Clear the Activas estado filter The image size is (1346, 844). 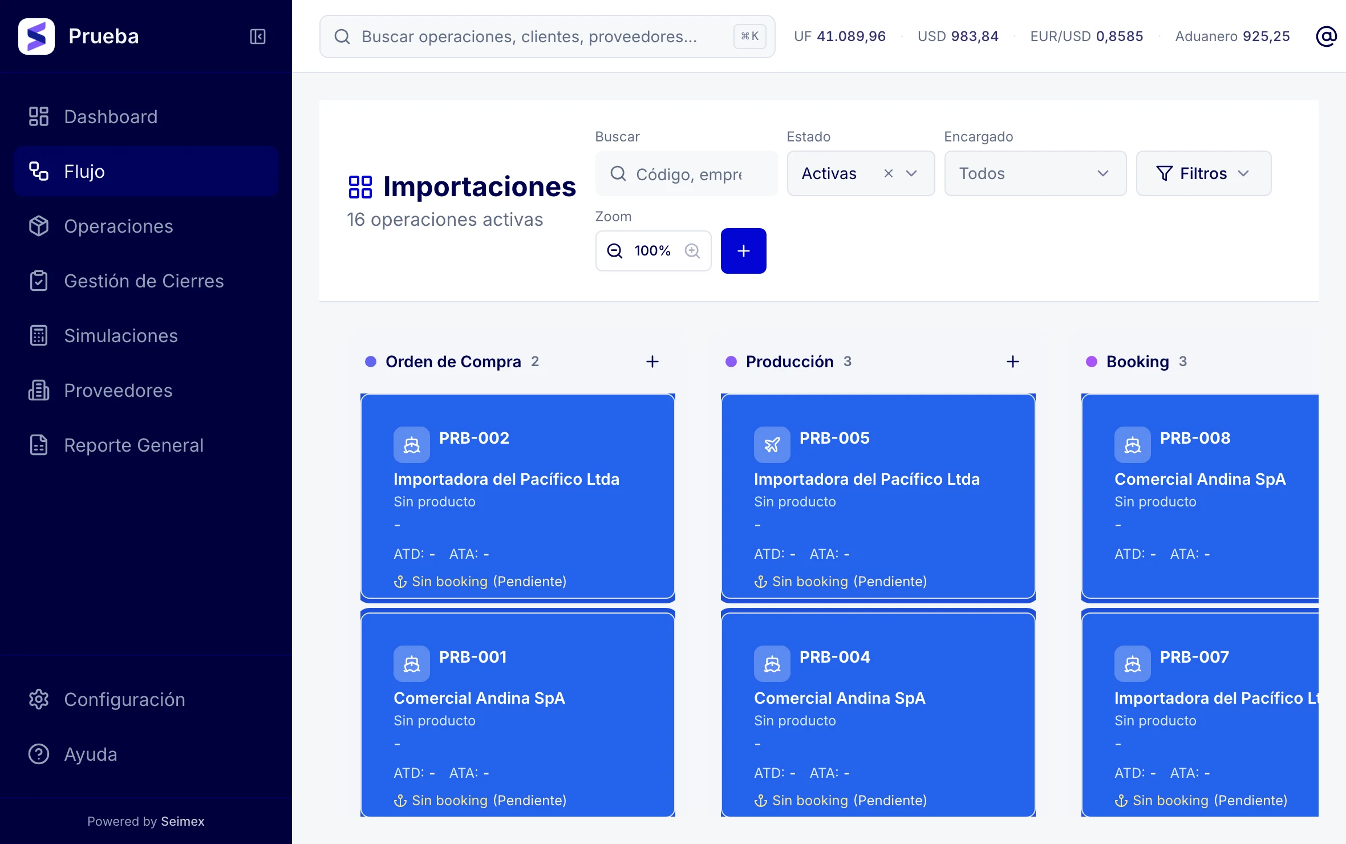pos(888,173)
